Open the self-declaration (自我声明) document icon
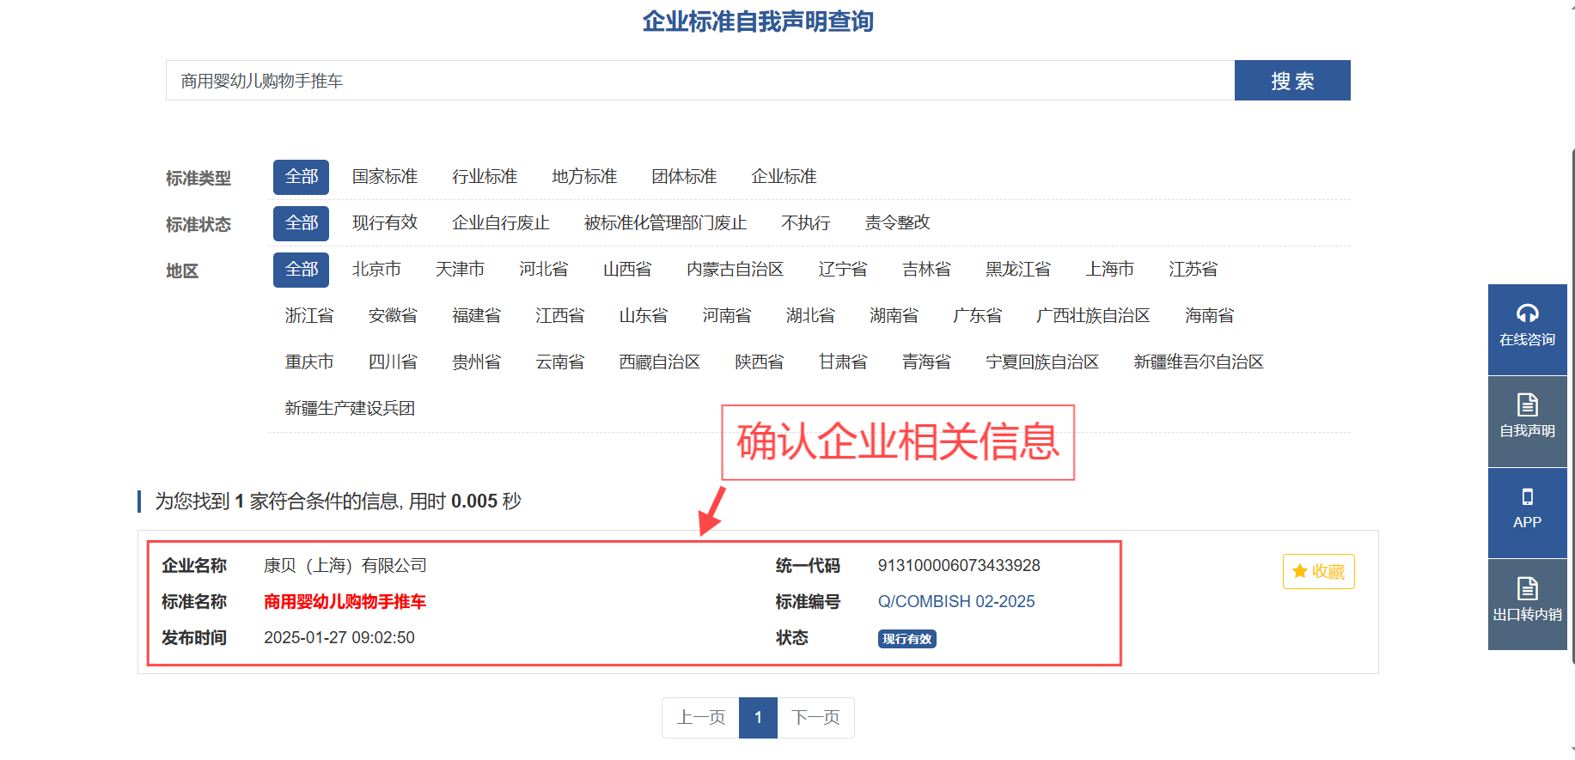The height and width of the screenshot is (760, 1575). pyautogui.click(x=1527, y=405)
